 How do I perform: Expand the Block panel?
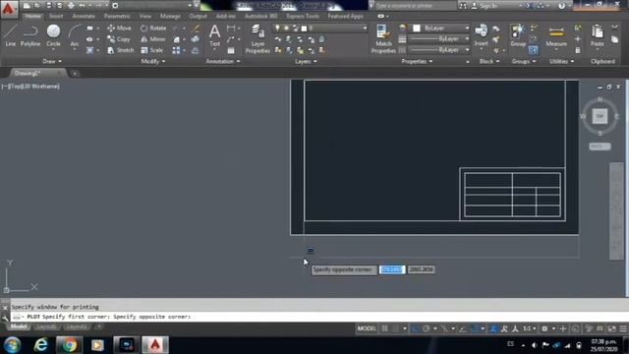[x=489, y=61]
